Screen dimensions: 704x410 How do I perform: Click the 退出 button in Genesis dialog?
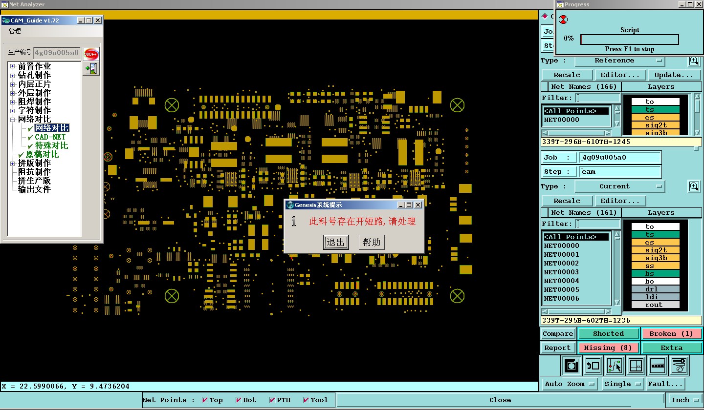pyautogui.click(x=336, y=243)
